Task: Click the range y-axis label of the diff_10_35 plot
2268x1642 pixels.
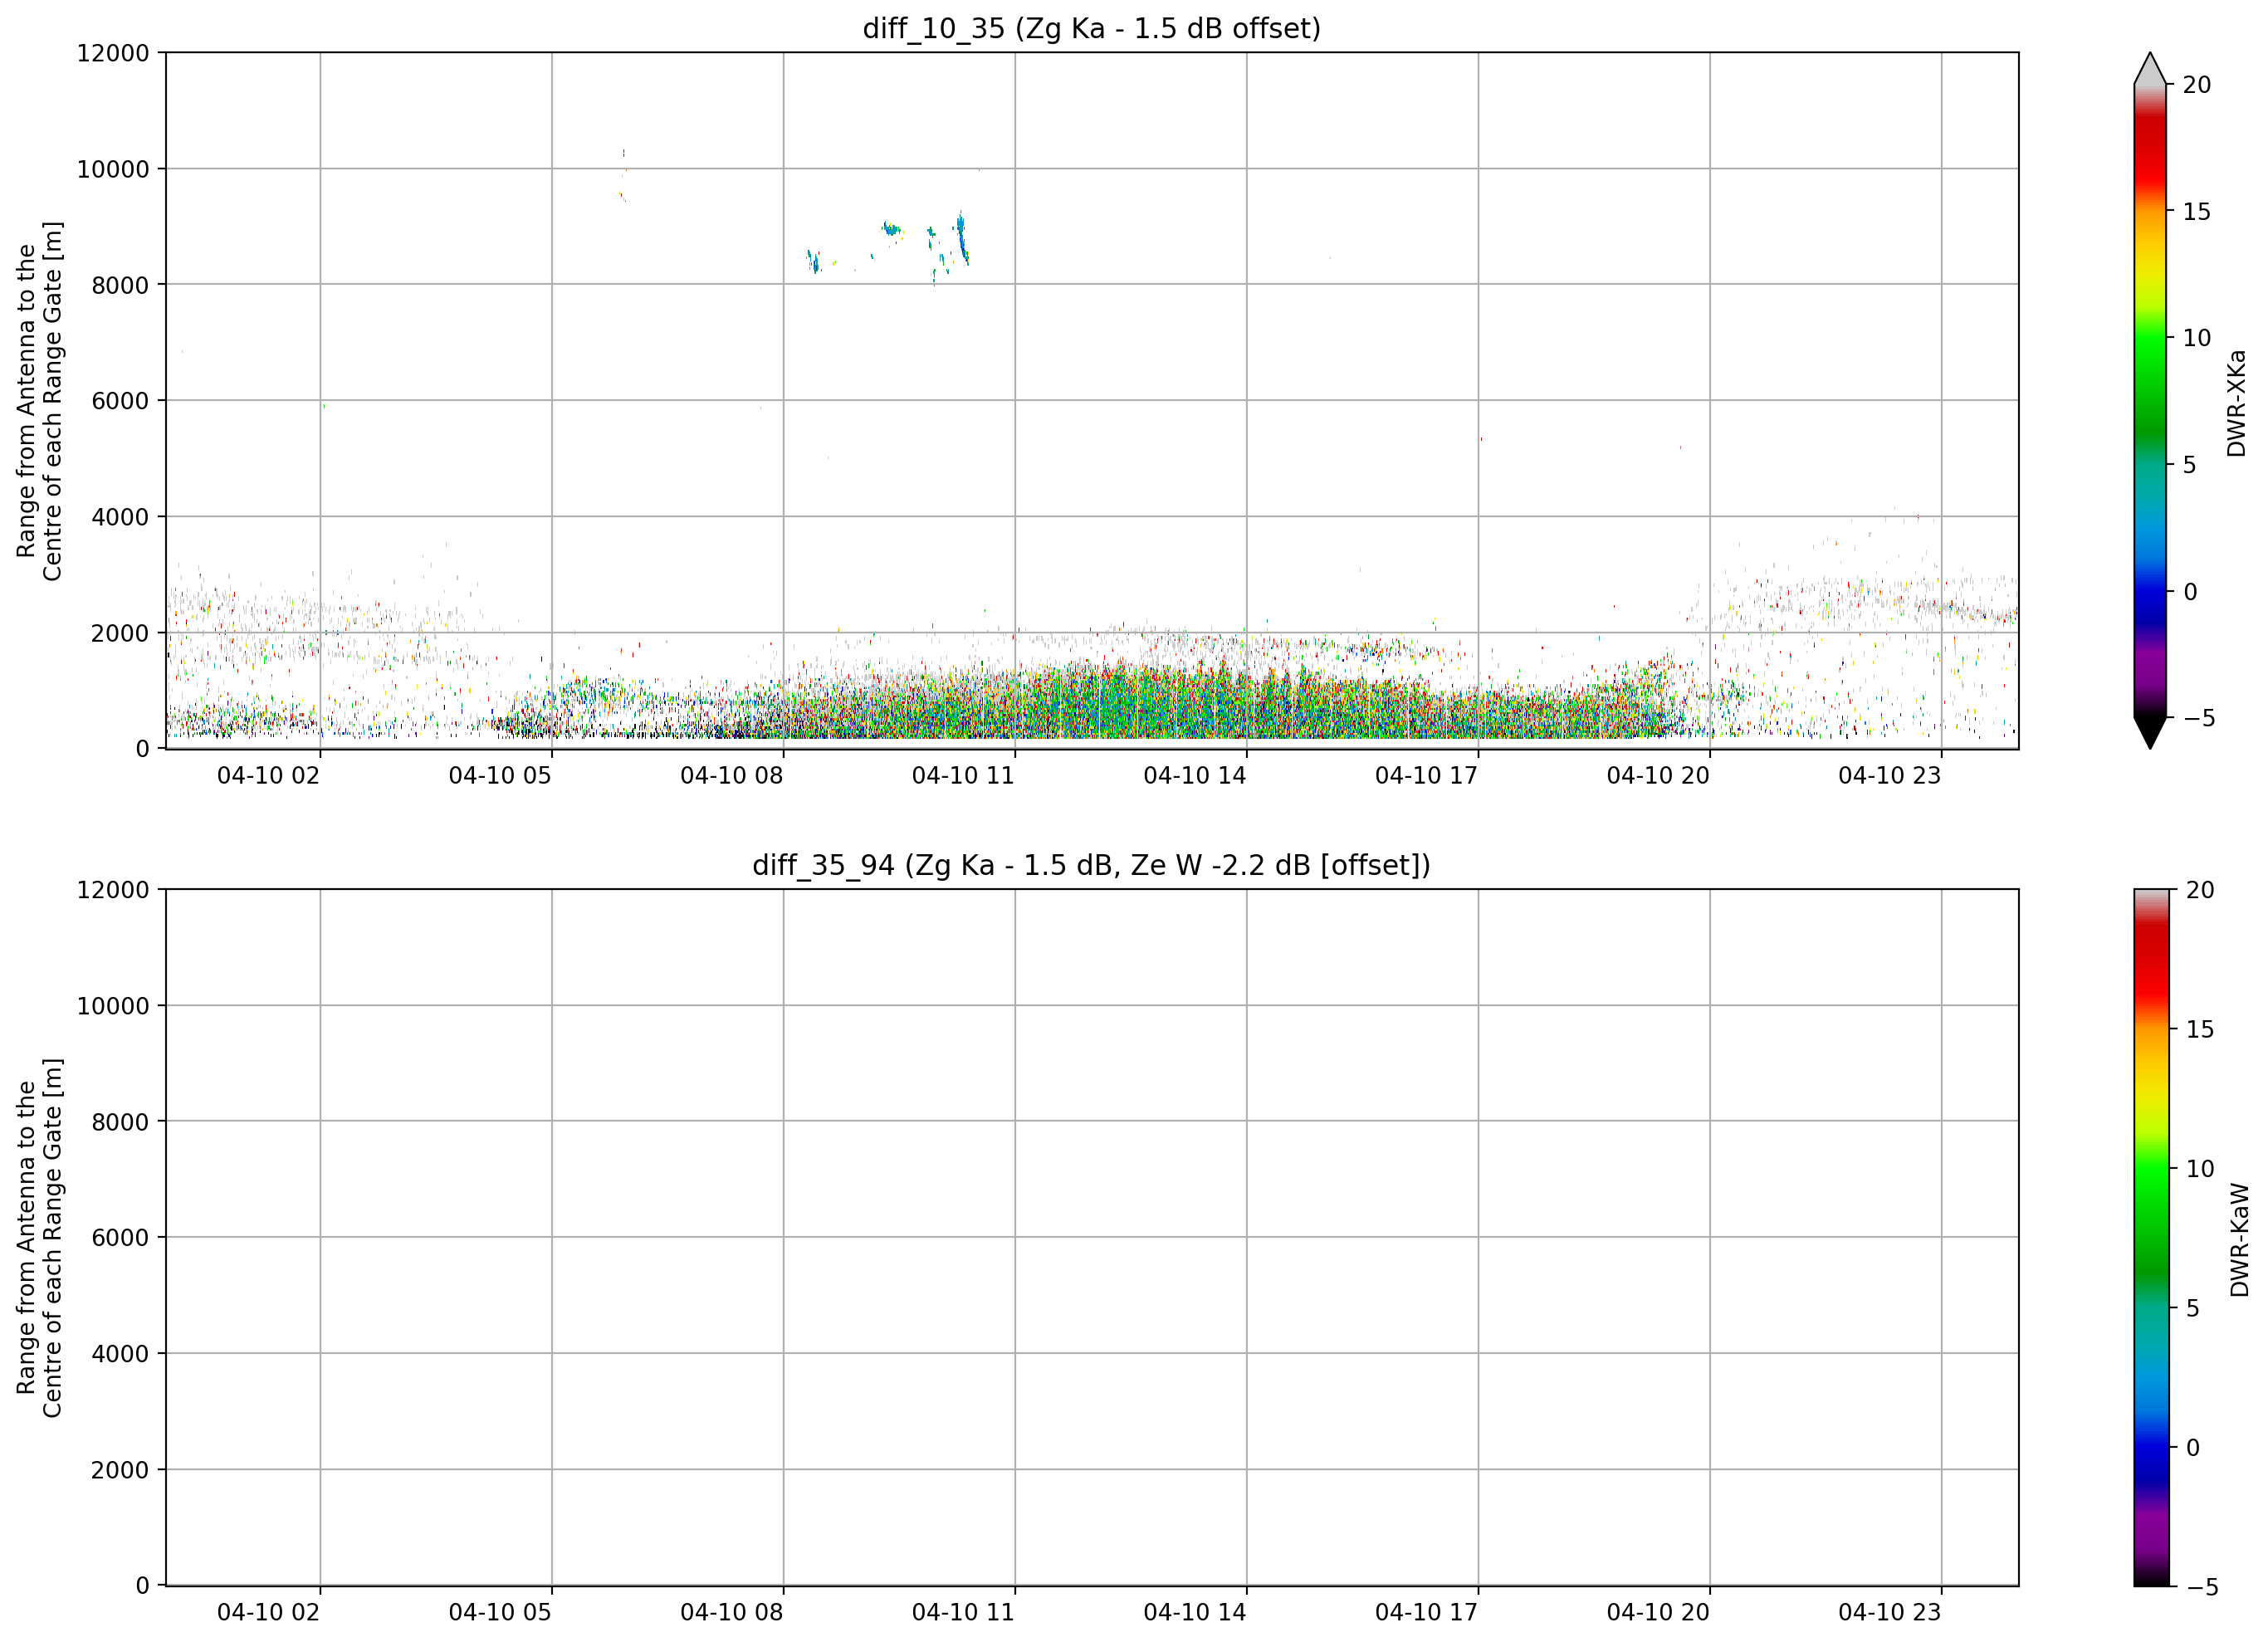Action: click(39, 401)
